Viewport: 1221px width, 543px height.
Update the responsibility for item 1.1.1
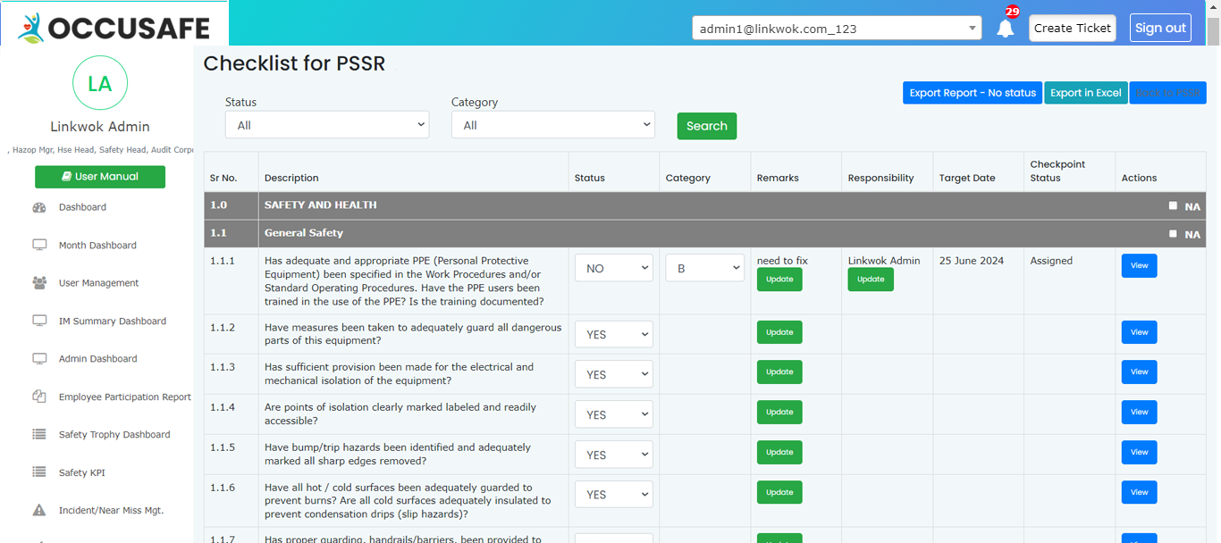[871, 280]
